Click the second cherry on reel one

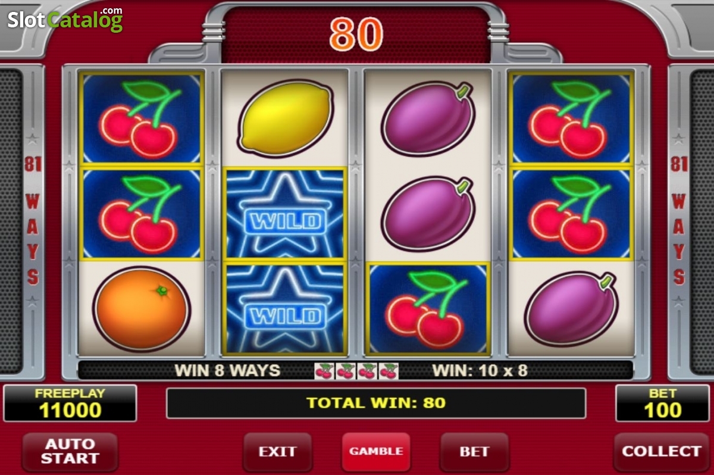pos(142,214)
